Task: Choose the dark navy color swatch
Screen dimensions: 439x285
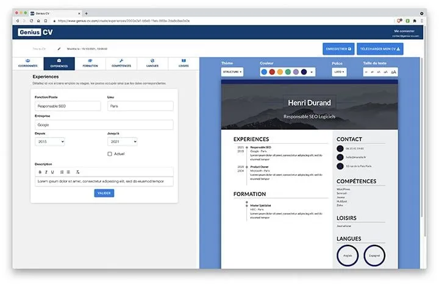Action: (x=304, y=72)
